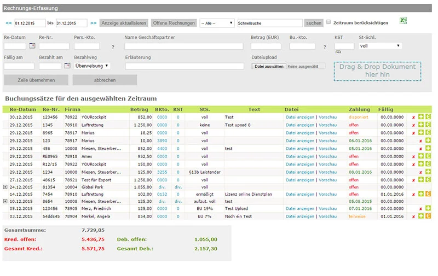The height and width of the screenshot is (276, 438).
Task: Delete the Test für Export row
Action: pyautogui.click(x=413, y=180)
